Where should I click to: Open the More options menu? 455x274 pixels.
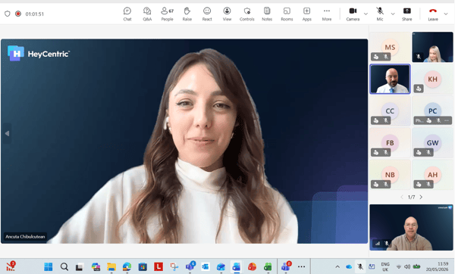click(x=327, y=14)
